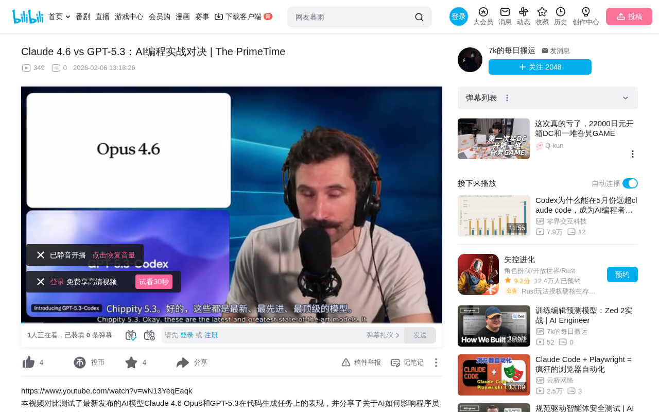659x412 pixels.
Task: Click the video progress bar
Action: (x=232, y=323)
